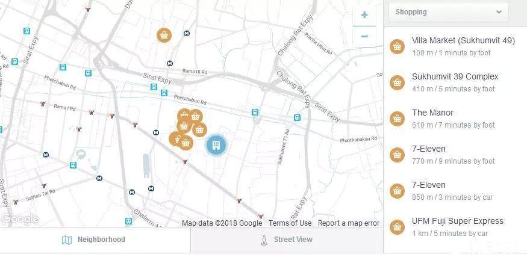Click the metro M icon beside Rama IX Rd label
The height and width of the screenshot is (263, 527).
(170, 63)
